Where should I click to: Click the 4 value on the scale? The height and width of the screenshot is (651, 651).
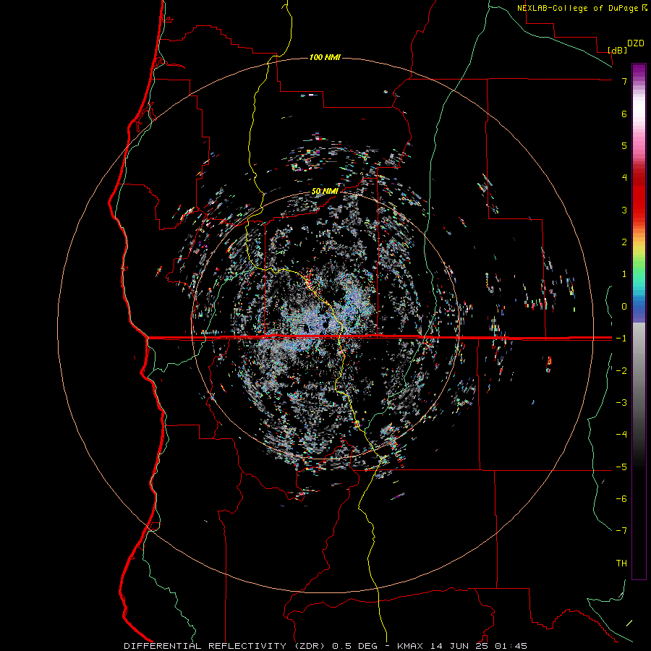[x=624, y=178]
